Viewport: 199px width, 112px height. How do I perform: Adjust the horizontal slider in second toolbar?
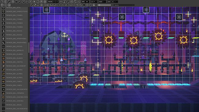pos(104,5)
